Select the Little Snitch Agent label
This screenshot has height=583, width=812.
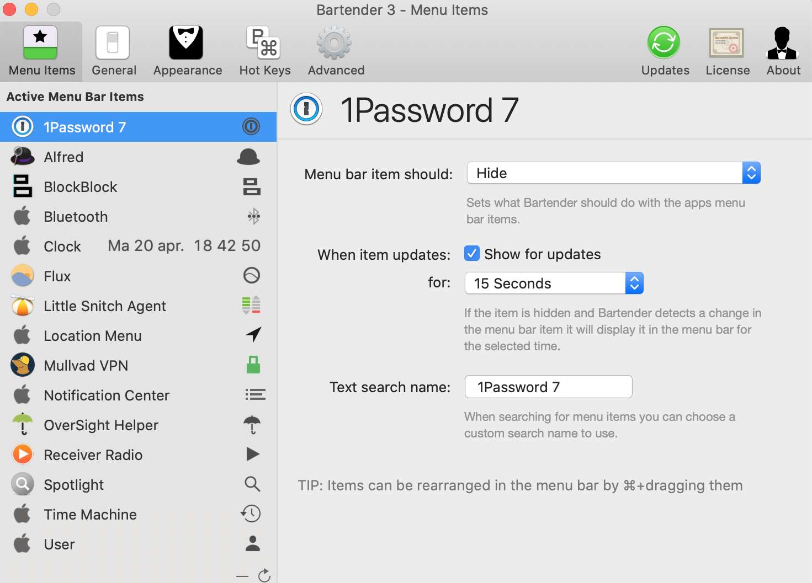click(x=105, y=306)
